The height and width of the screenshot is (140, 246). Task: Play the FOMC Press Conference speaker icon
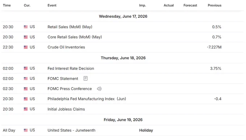tap(99, 89)
